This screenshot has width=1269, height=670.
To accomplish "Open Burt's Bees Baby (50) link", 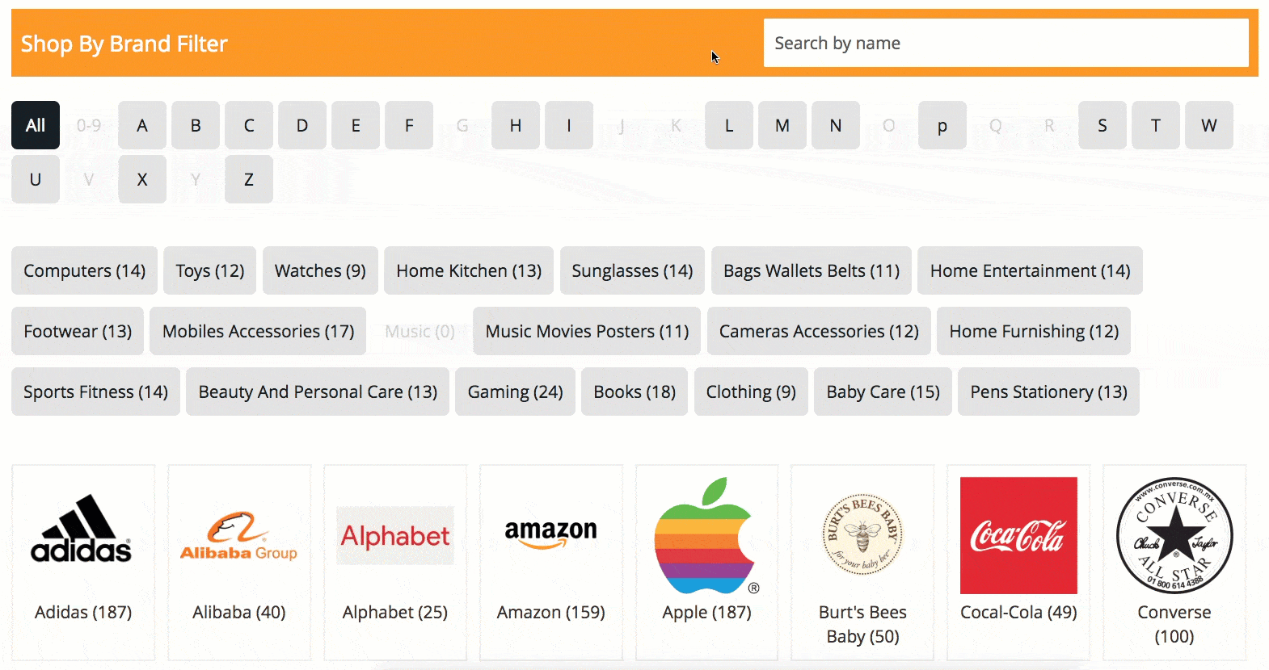I will pyautogui.click(x=863, y=624).
